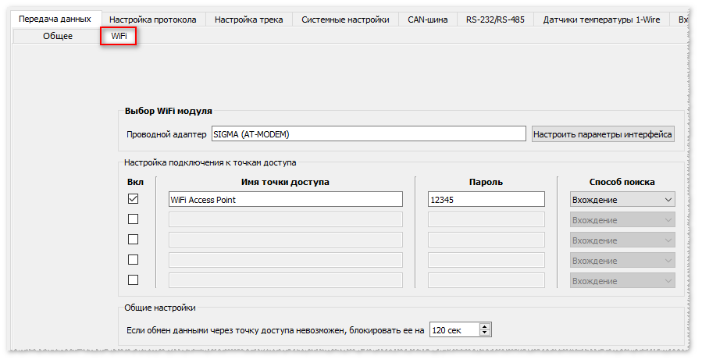Screen dimensions: 702x363
Task: Enable the second access point checkbox
Action: [133, 219]
